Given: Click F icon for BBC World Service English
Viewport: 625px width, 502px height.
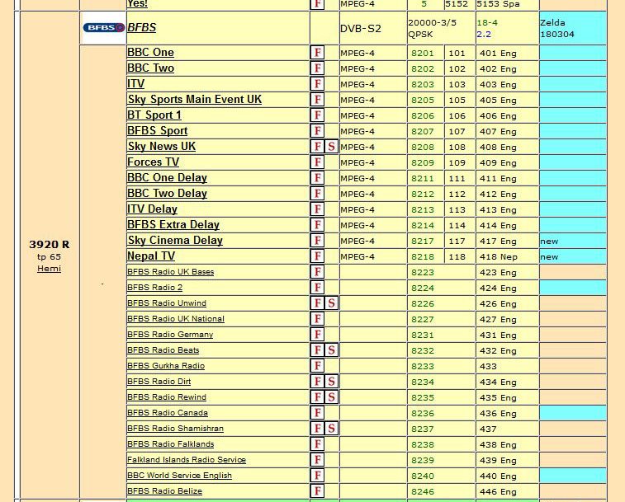Looking at the screenshot, I should [318, 476].
